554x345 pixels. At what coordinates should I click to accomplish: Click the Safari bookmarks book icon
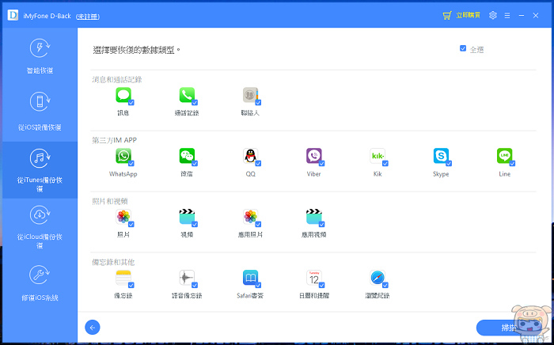(x=250, y=278)
